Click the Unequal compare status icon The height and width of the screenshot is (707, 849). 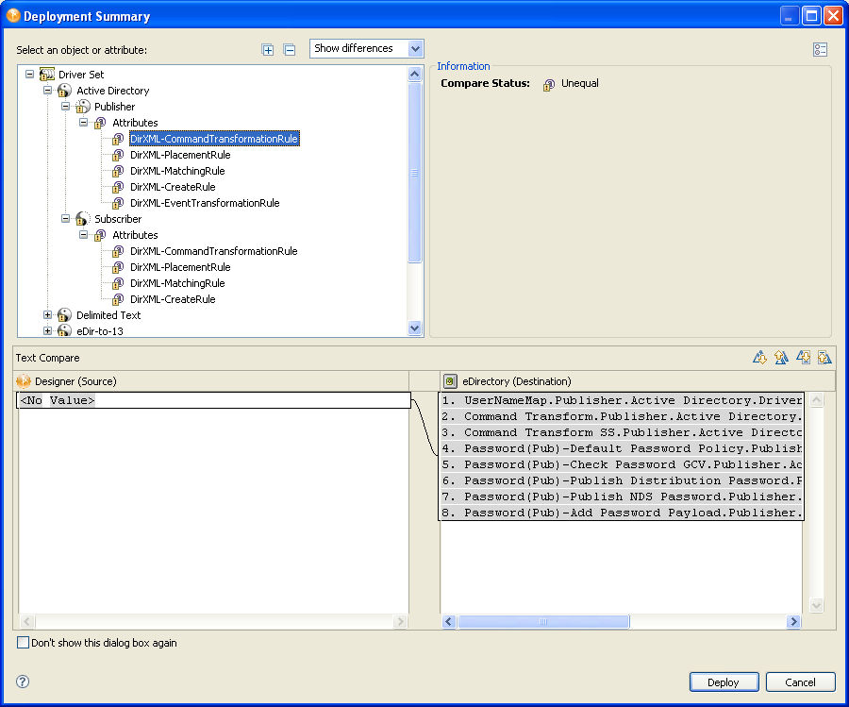[x=549, y=84]
